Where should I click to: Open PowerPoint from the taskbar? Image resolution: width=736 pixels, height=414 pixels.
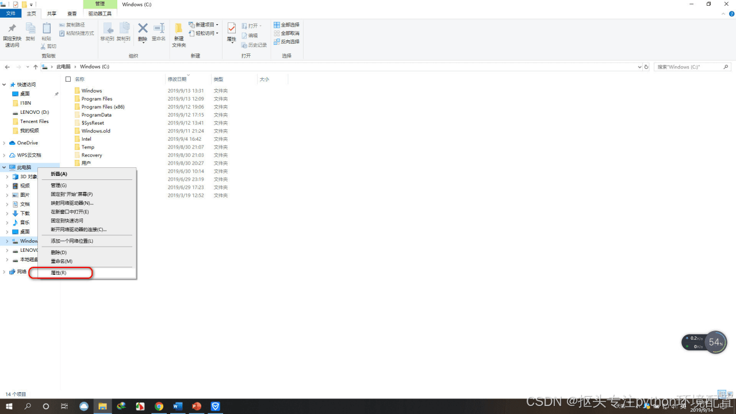[197, 406]
